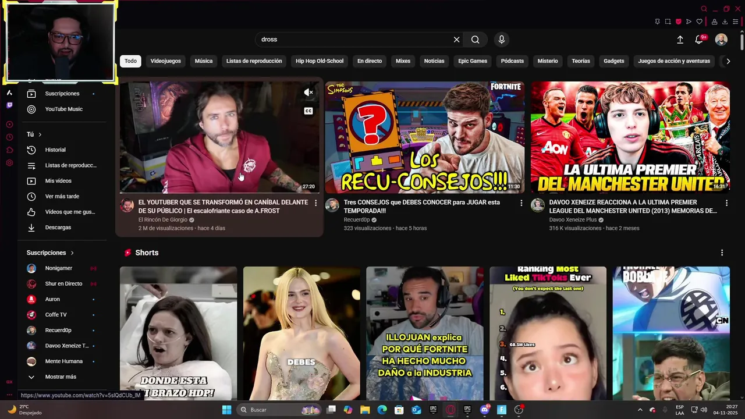Open OBS Studio from taskbar
The width and height of the screenshot is (745, 419).
pos(519,410)
